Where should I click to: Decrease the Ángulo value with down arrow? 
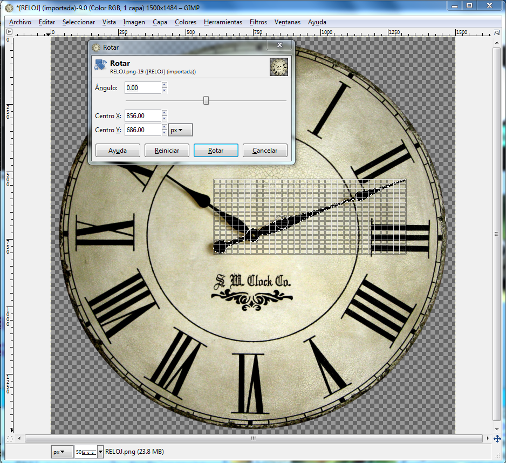tap(165, 91)
